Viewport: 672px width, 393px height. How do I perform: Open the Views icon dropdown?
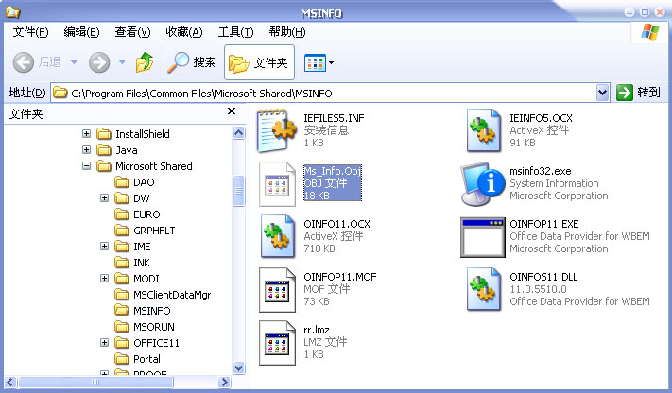(319, 63)
